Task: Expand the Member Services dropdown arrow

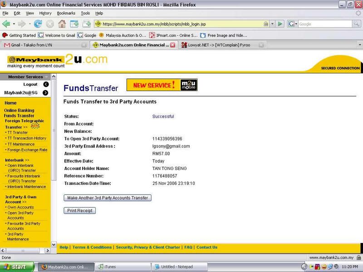Action: pos(46,77)
